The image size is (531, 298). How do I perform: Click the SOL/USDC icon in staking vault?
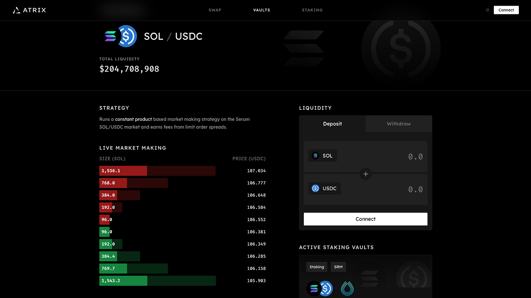point(320,289)
